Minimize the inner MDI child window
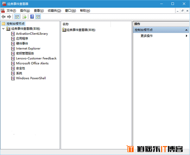190x155 pixels. tap(178, 11)
